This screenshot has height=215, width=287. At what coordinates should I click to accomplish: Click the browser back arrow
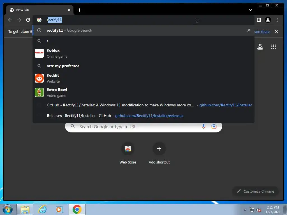pyautogui.click(x=10, y=20)
